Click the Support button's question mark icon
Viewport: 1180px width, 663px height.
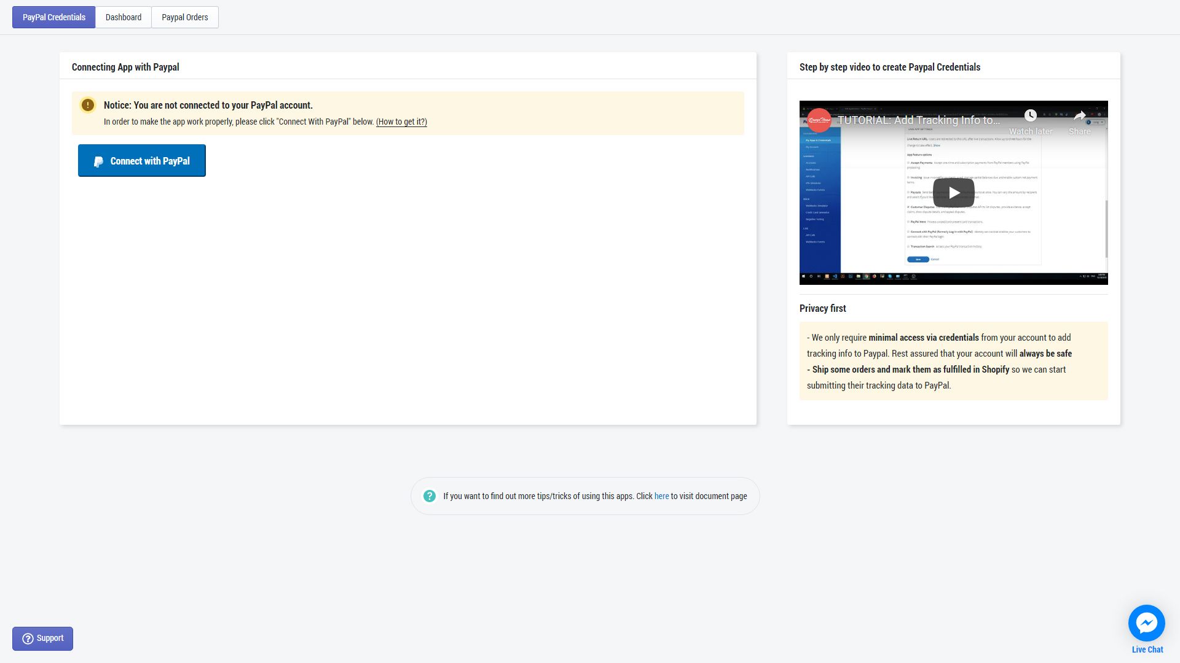28,639
